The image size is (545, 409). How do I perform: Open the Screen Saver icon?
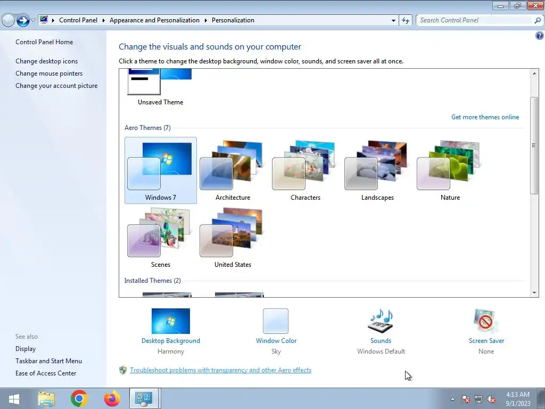point(486,321)
